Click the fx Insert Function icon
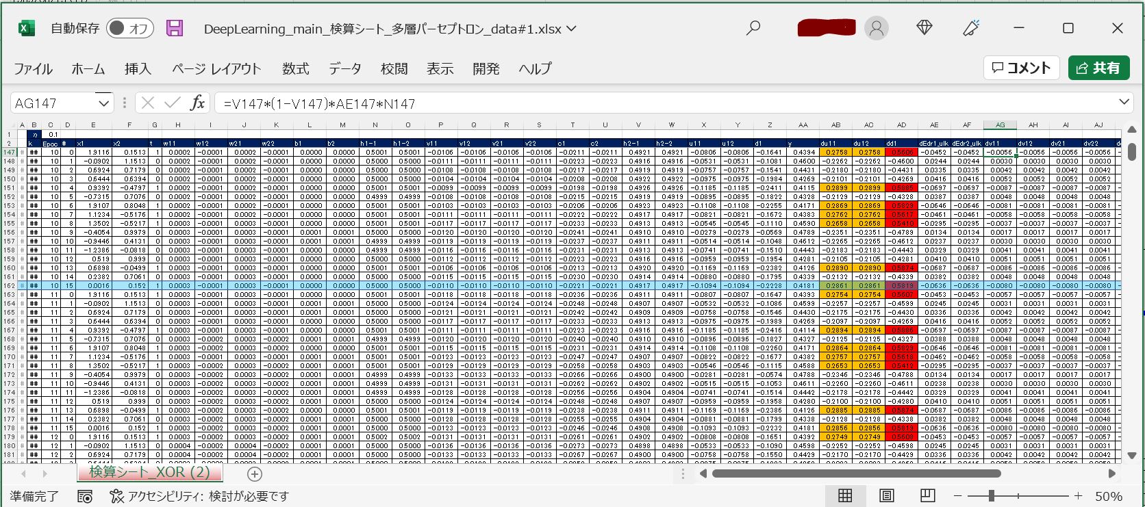Screen dimensions: 1145x507 [x=197, y=103]
